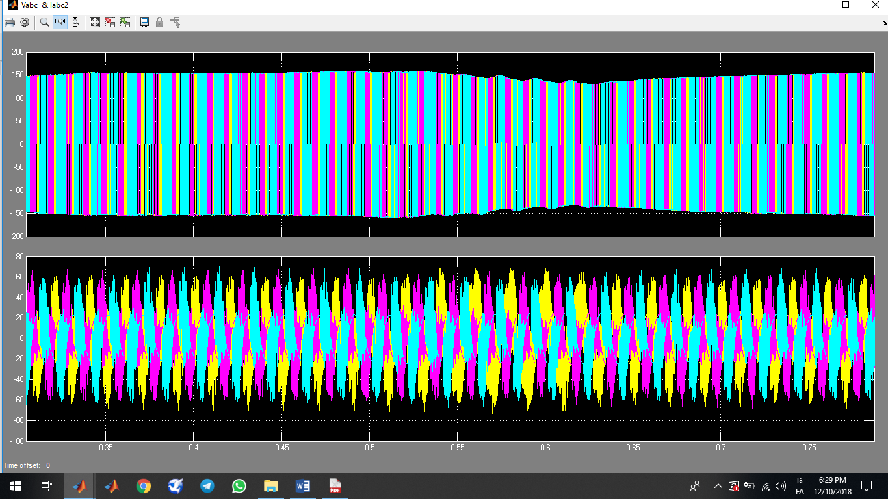Open the FA input language switcher

pyautogui.click(x=800, y=491)
